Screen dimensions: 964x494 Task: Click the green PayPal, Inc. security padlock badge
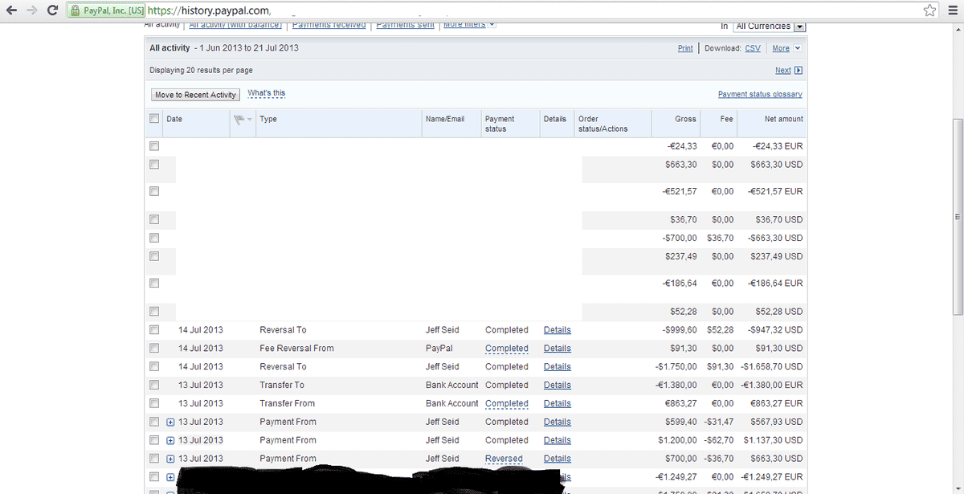pyautogui.click(x=106, y=11)
